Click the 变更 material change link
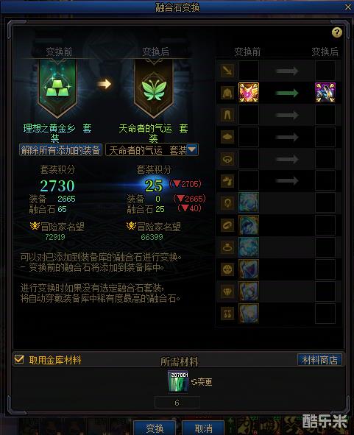The image size is (354, 435). pyautogui.click(x=202, y=382)
